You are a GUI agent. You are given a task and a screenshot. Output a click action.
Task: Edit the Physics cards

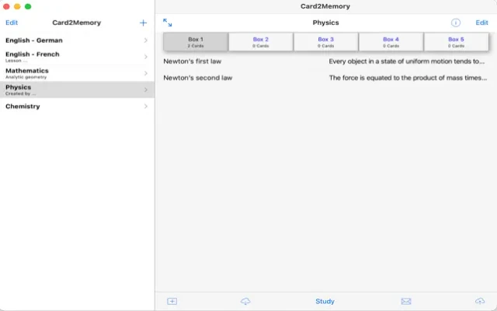click(481, 23)
